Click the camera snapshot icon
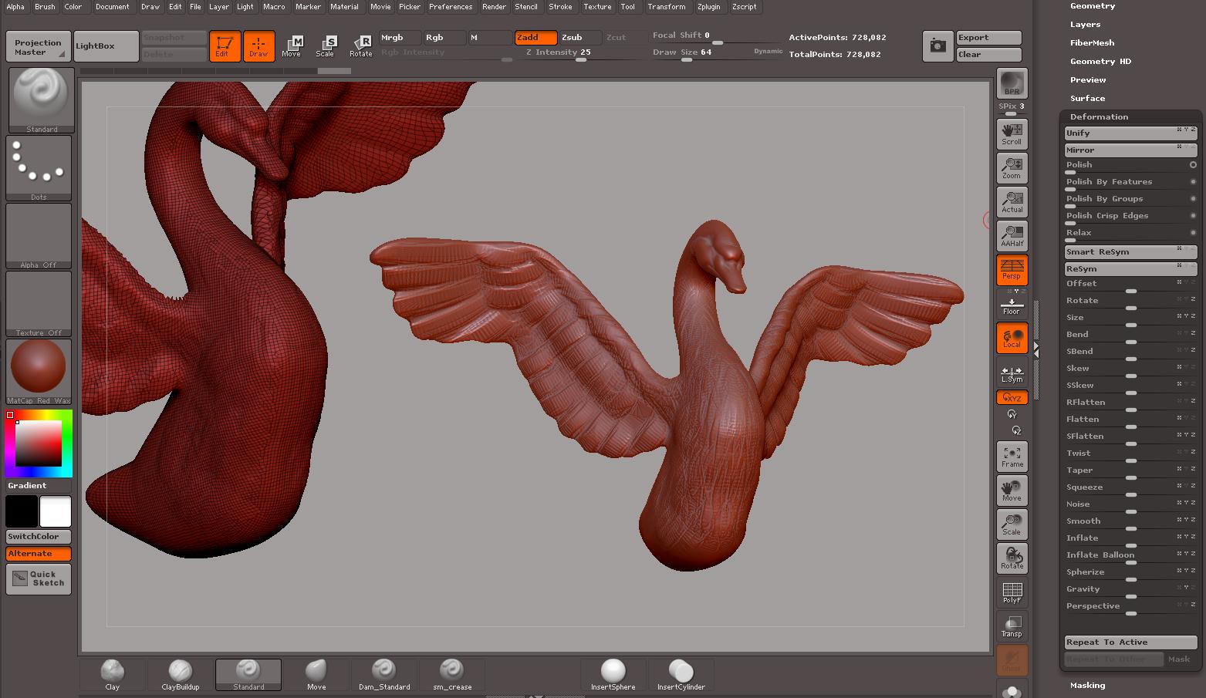 click(937, 46)
